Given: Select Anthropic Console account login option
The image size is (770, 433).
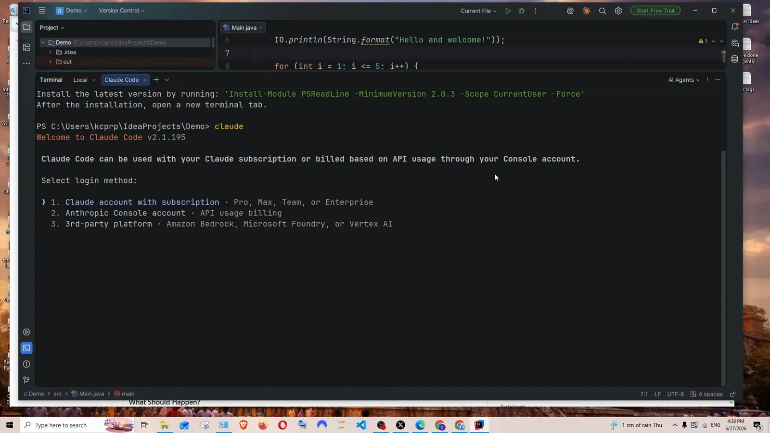Looking at the screenshot, I should (167, 213).
